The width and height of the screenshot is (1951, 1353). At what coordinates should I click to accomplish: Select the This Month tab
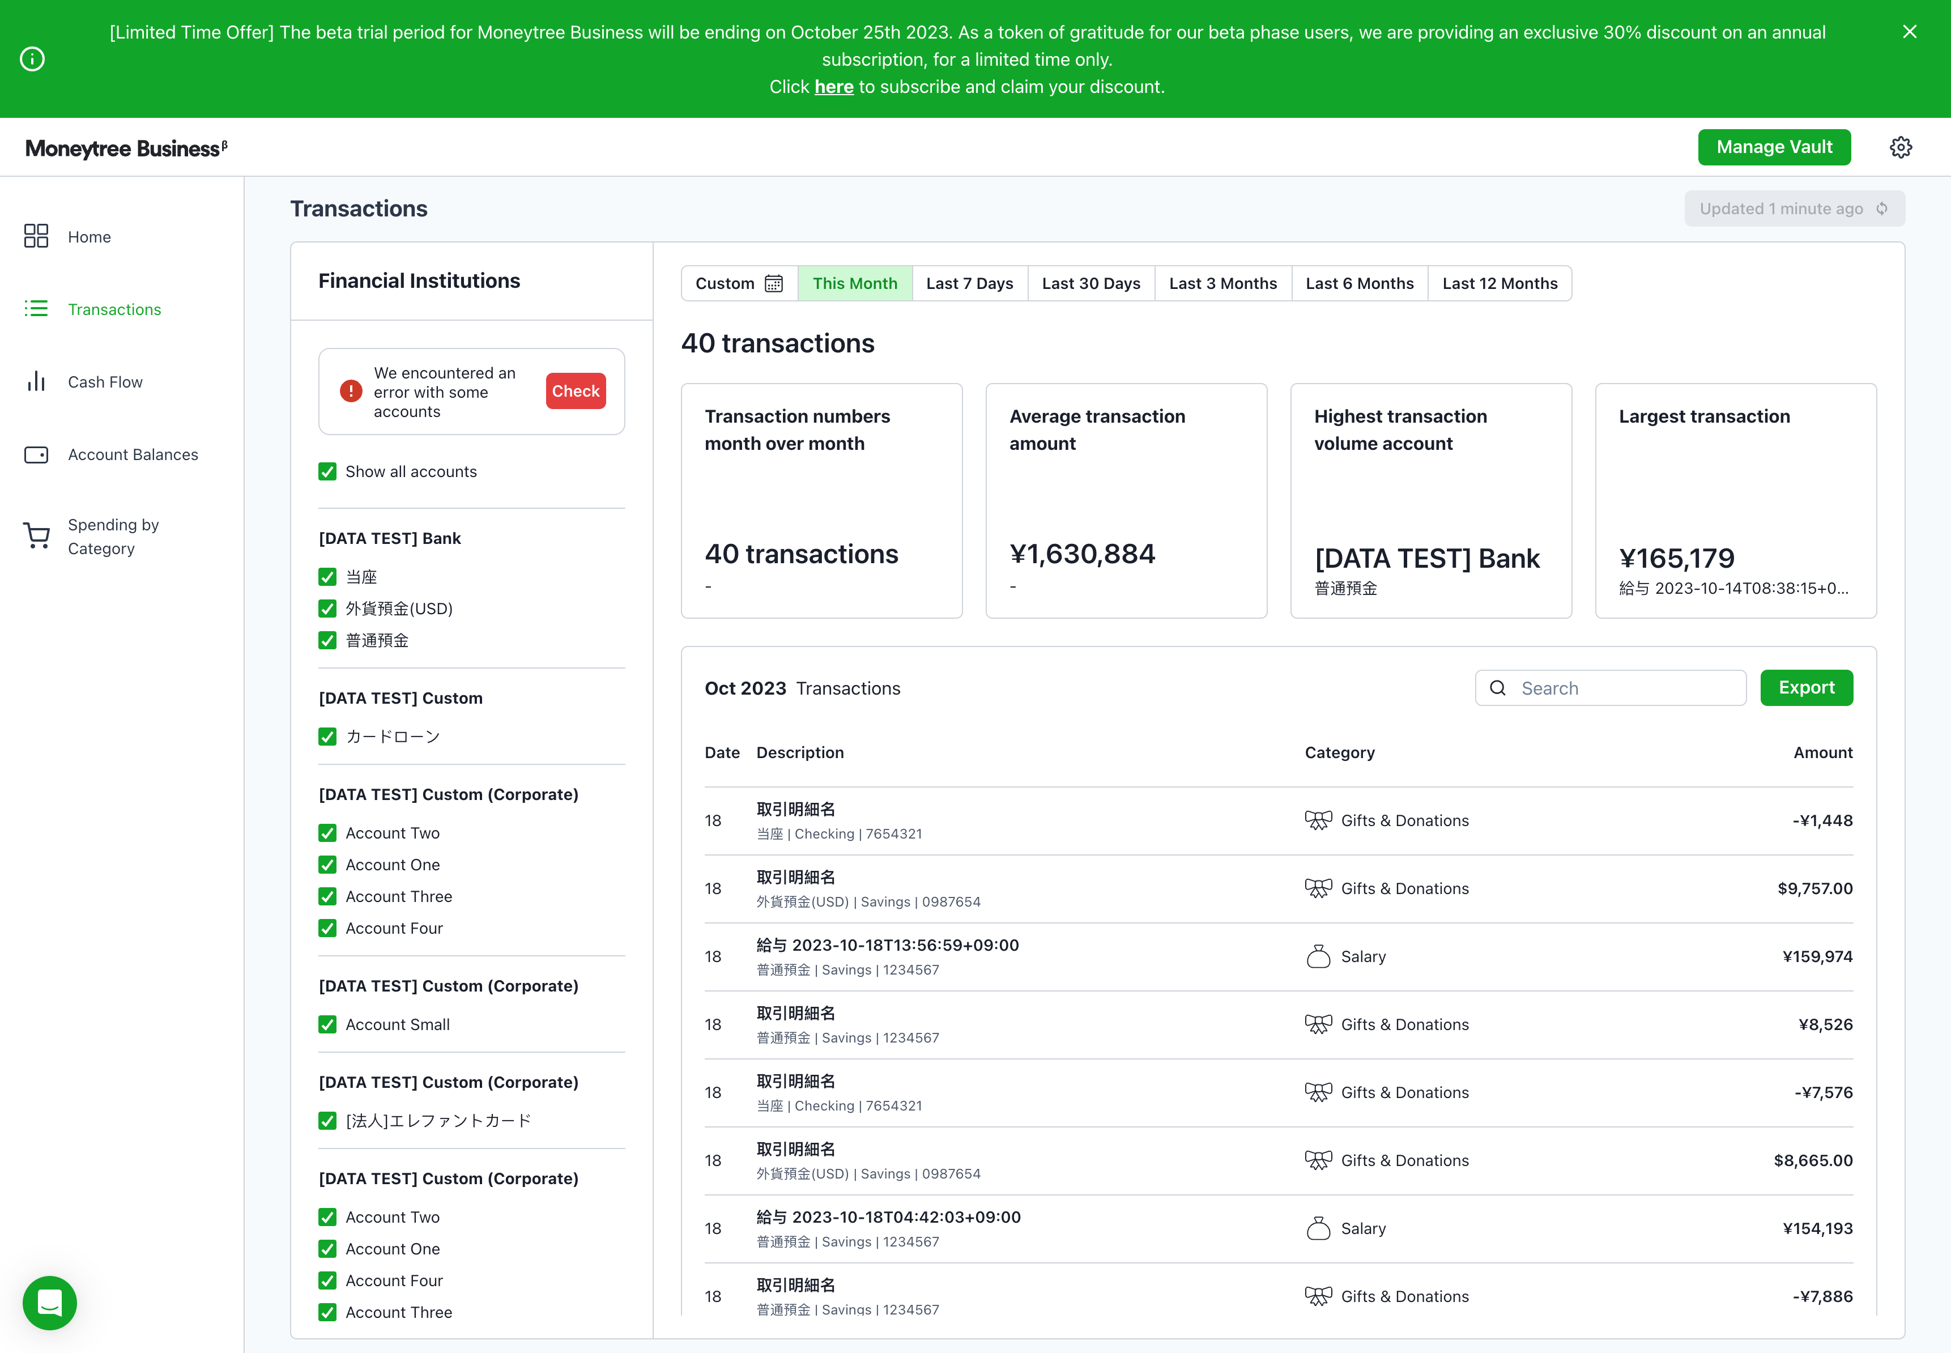[x=854, y=283]
